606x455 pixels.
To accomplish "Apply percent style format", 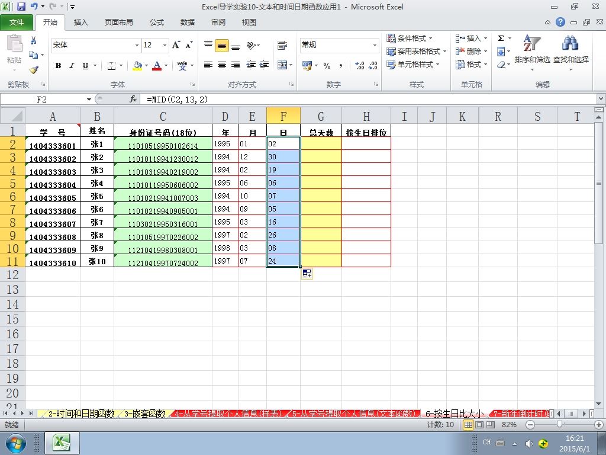I will tap(327, 66).
